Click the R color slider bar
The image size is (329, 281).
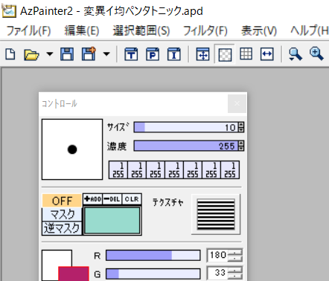click(153, 256)
